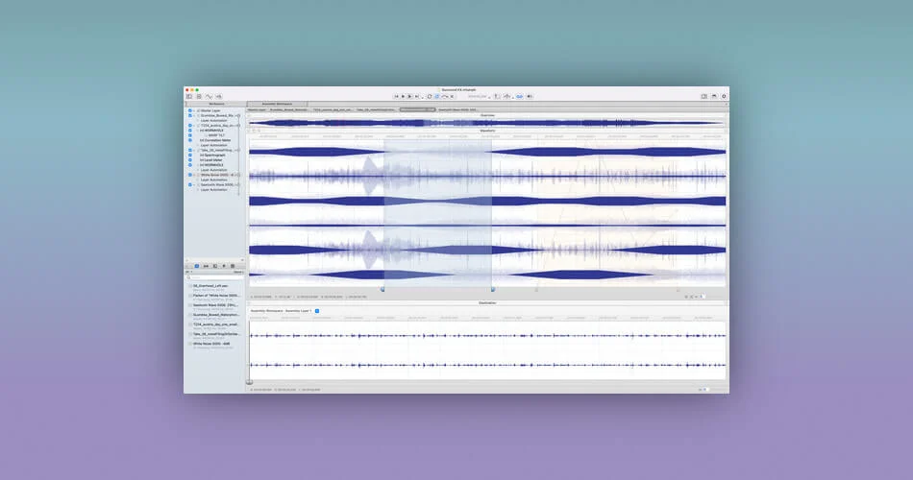Skip playback to the end

point(417,97)
